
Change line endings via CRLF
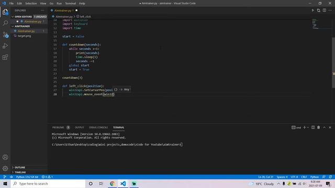pos(304,177)
